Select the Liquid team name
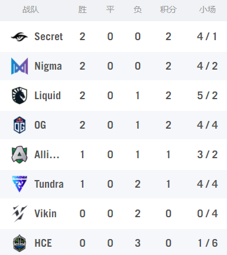Image resolution: width=227 pixels, height=255 pixels. 47,96
